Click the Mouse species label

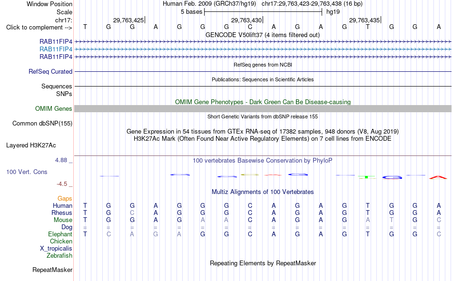pyautogui.click(x=63, y=220)
